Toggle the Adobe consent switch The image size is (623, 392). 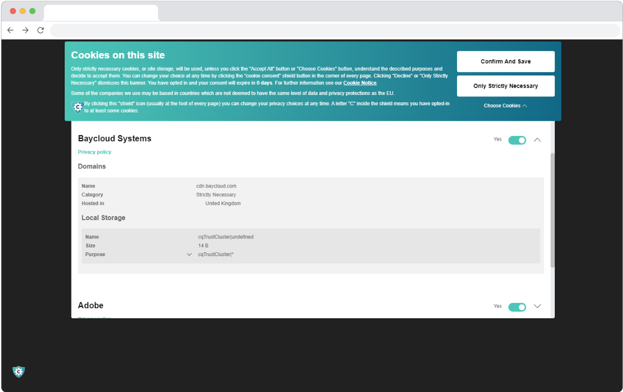coord(517,307)
